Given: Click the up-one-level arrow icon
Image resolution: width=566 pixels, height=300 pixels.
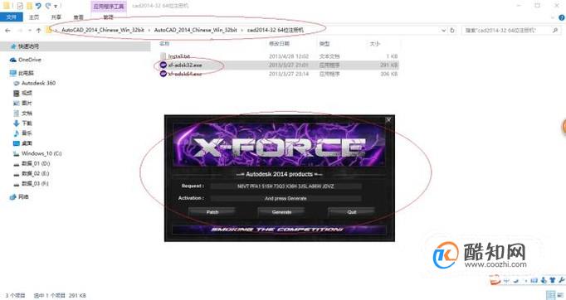Looking at the screenshot, I should click(x=38, y=31).
